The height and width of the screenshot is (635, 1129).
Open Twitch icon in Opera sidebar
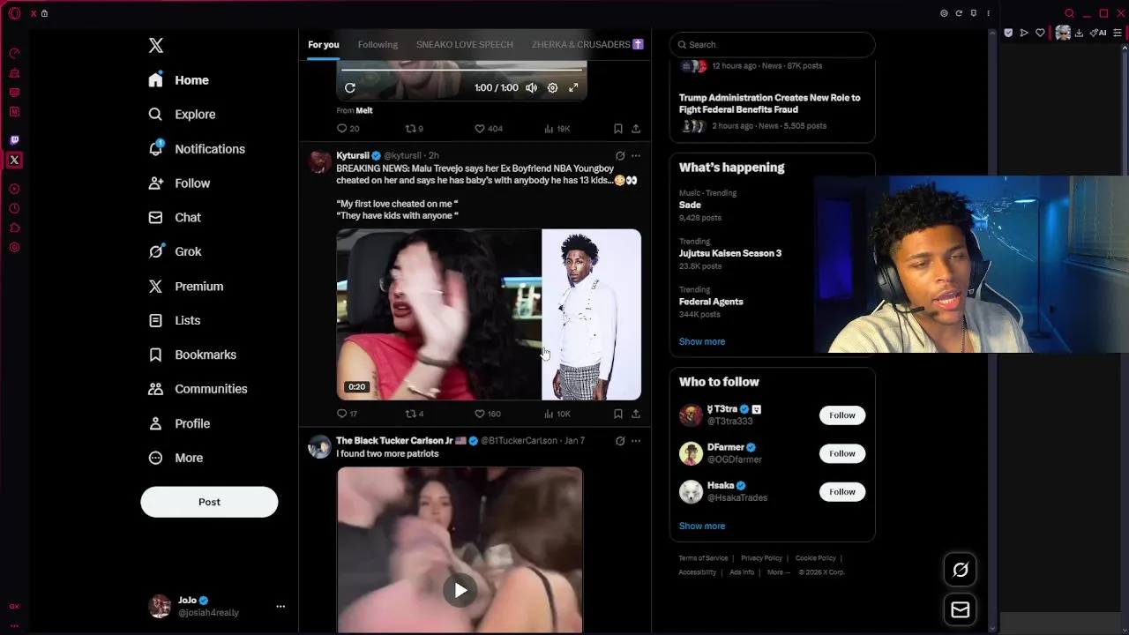tap(14, 140)
